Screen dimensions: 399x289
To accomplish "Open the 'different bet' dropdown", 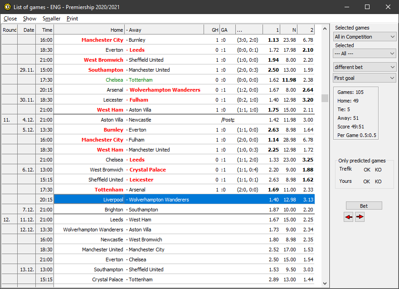I will pos(365,67).
